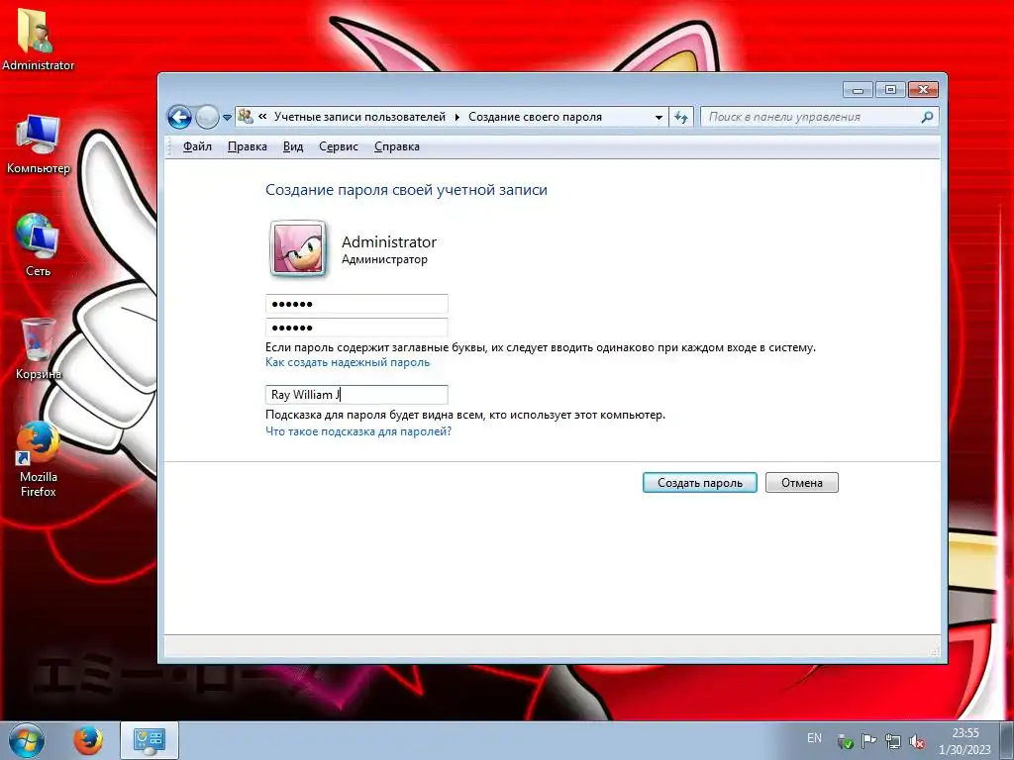Viewport: 1014px width, 760px height.
Task: Click the Administrator account picture
Action: (298, 248)
